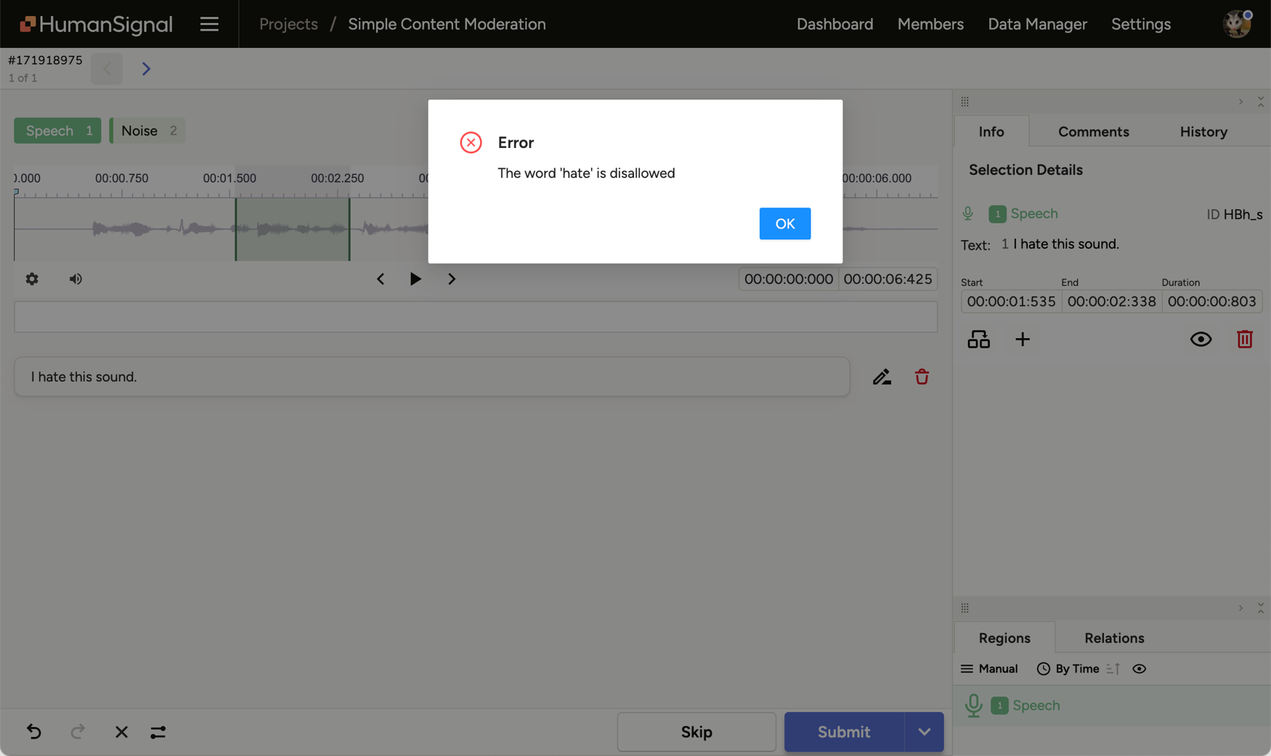1271x756 pixels.
Task: Add a new label with the plus icon
Action: point(1023,339)
